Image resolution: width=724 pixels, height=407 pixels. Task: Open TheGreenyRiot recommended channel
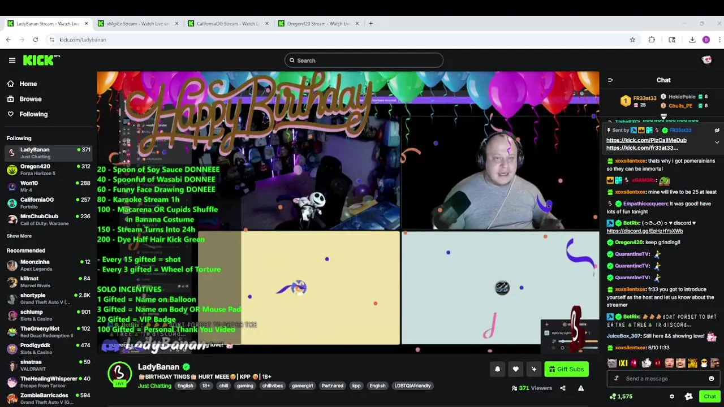tap(48, 332)
